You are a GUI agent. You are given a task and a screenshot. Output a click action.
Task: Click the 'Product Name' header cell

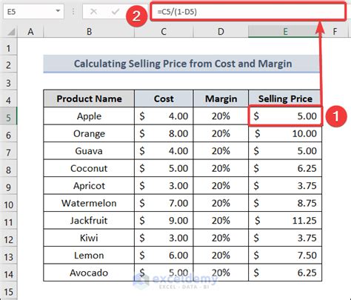[x=89, y=99]
